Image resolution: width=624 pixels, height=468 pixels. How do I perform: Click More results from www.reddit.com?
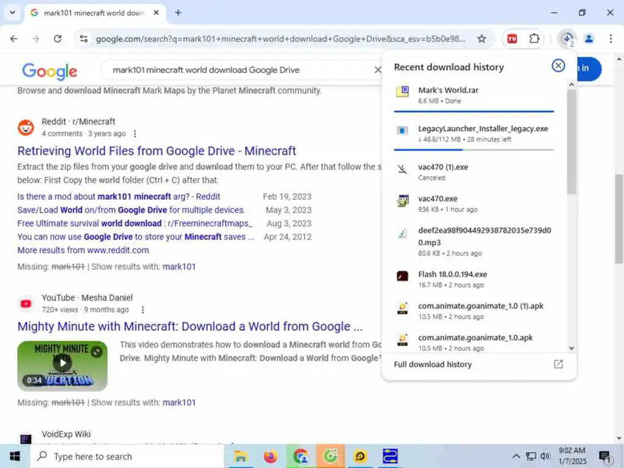83,250
